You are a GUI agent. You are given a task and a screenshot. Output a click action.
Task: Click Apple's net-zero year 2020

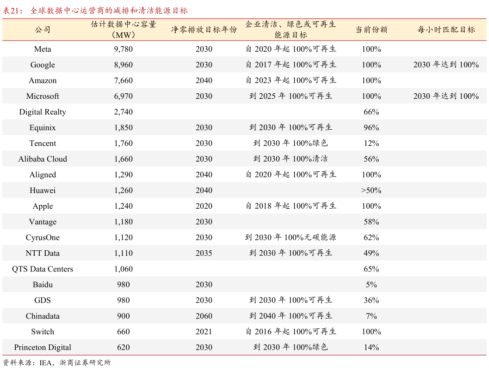(204, 206)
